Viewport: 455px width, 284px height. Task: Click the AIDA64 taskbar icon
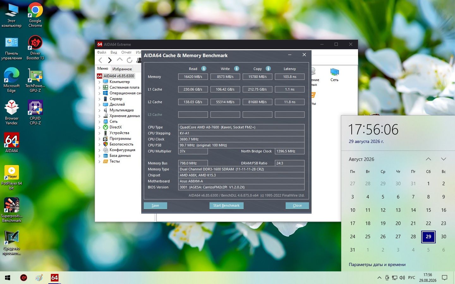(x=54, y=278)
